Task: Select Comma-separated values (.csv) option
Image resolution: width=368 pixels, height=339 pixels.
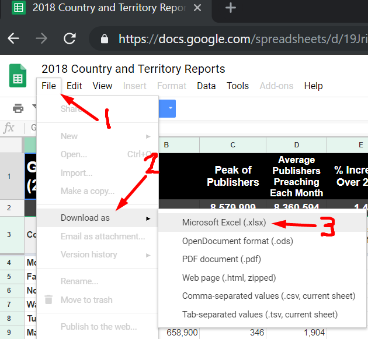Action: tap(268, 296)
